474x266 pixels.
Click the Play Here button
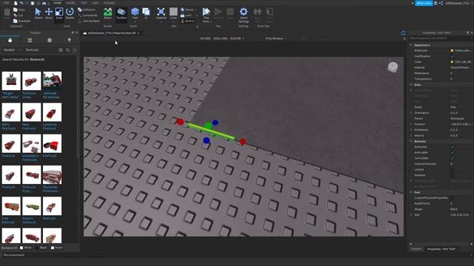(x=206, y=14)
